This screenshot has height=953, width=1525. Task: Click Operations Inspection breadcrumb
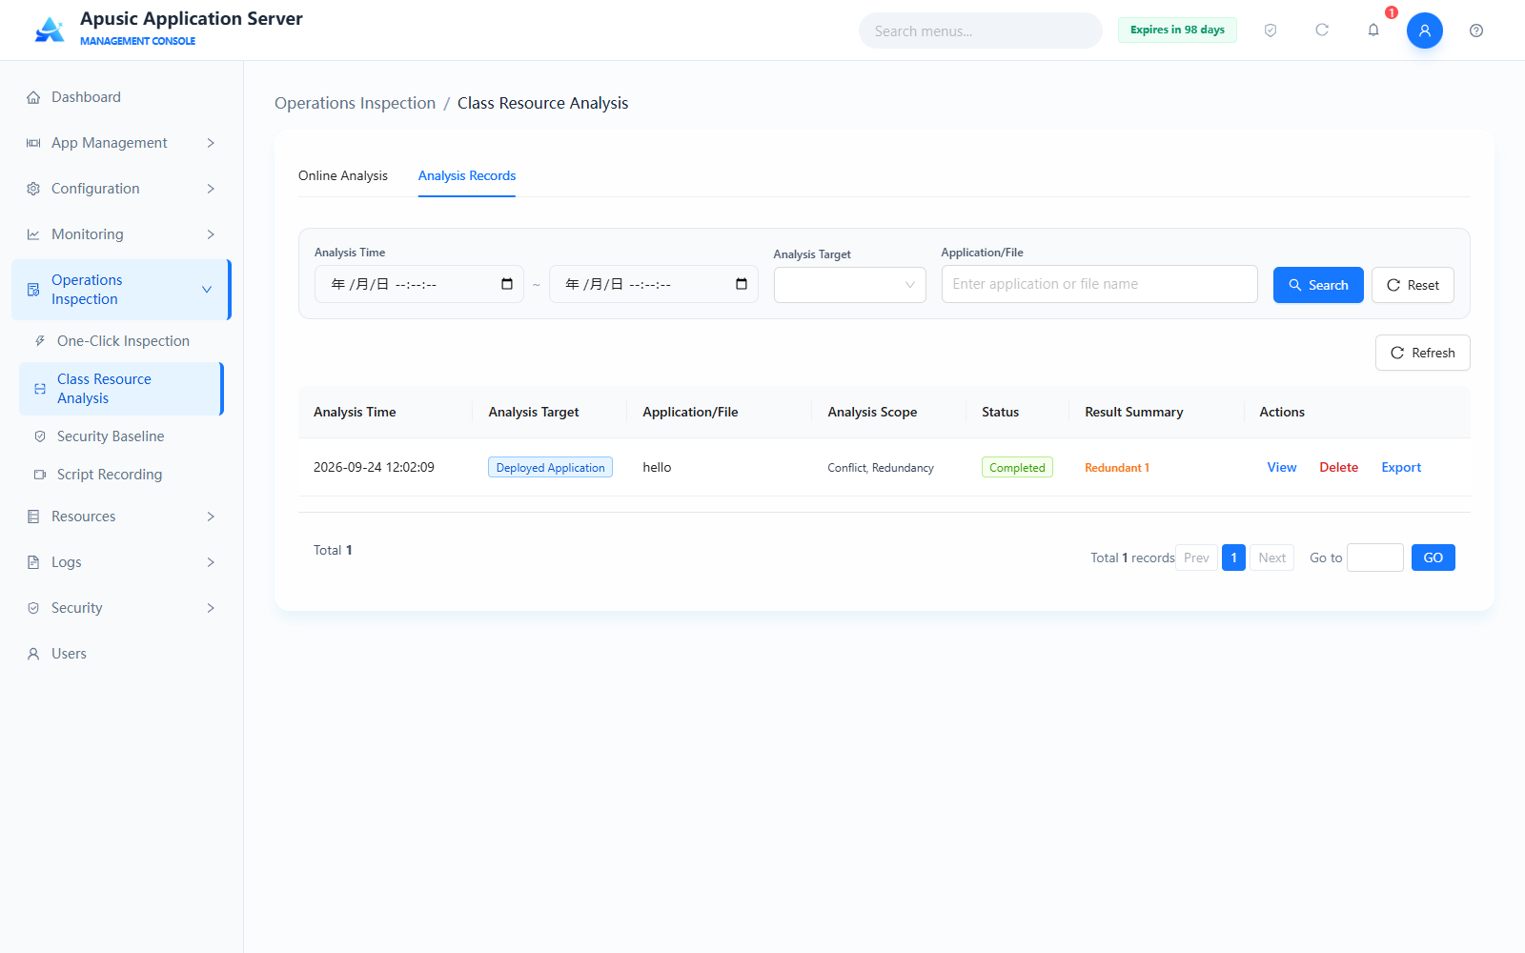[355, 103]
